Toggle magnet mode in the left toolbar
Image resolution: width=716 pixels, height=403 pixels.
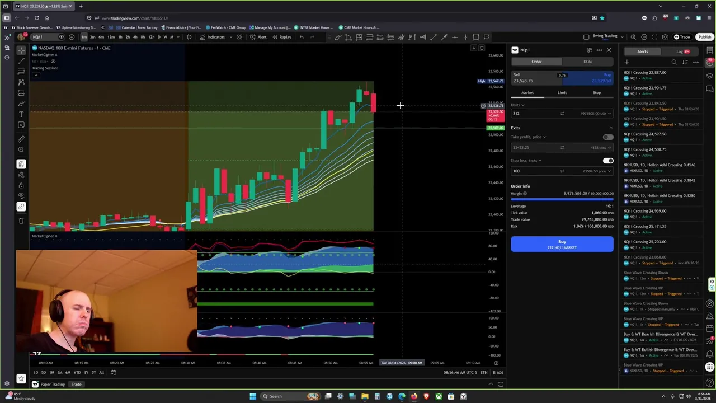coord(21,164)
